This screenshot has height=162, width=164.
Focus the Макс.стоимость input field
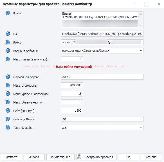[72, 85]
